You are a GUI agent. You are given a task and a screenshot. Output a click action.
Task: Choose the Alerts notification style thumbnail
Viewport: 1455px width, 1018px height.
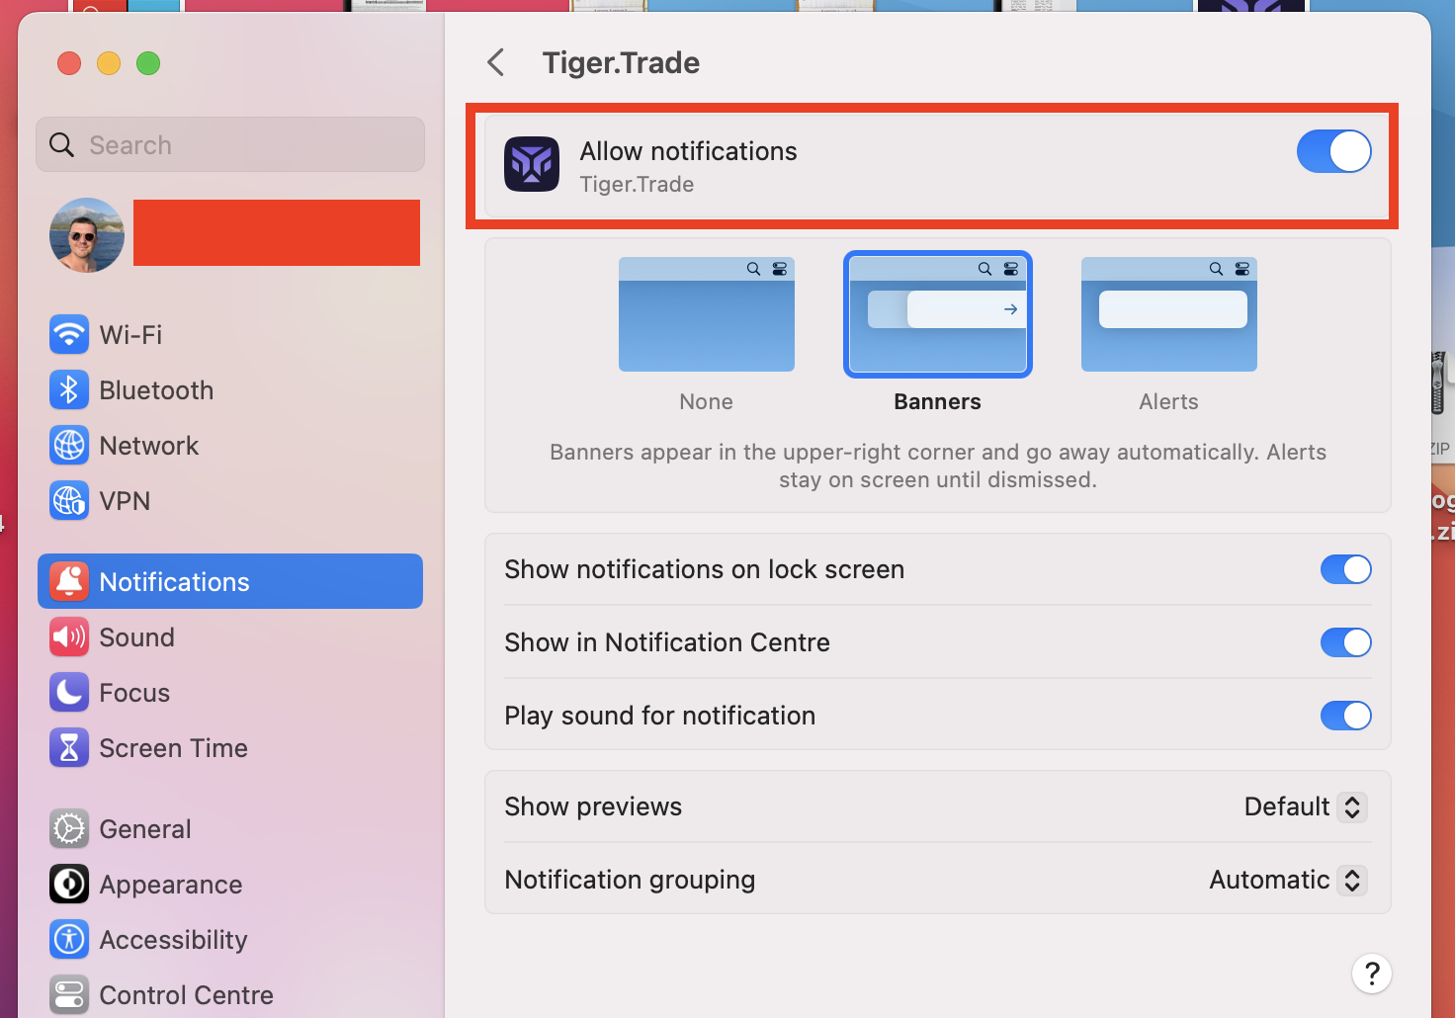(1168, 314)
